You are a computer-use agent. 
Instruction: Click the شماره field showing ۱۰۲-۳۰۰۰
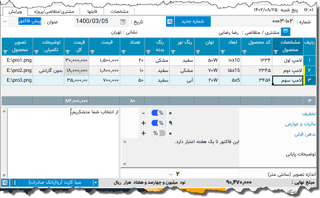[x=252, y=21]
